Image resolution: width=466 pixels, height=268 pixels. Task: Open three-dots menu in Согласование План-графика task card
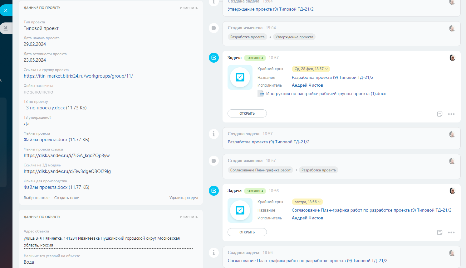click(451, 232)
